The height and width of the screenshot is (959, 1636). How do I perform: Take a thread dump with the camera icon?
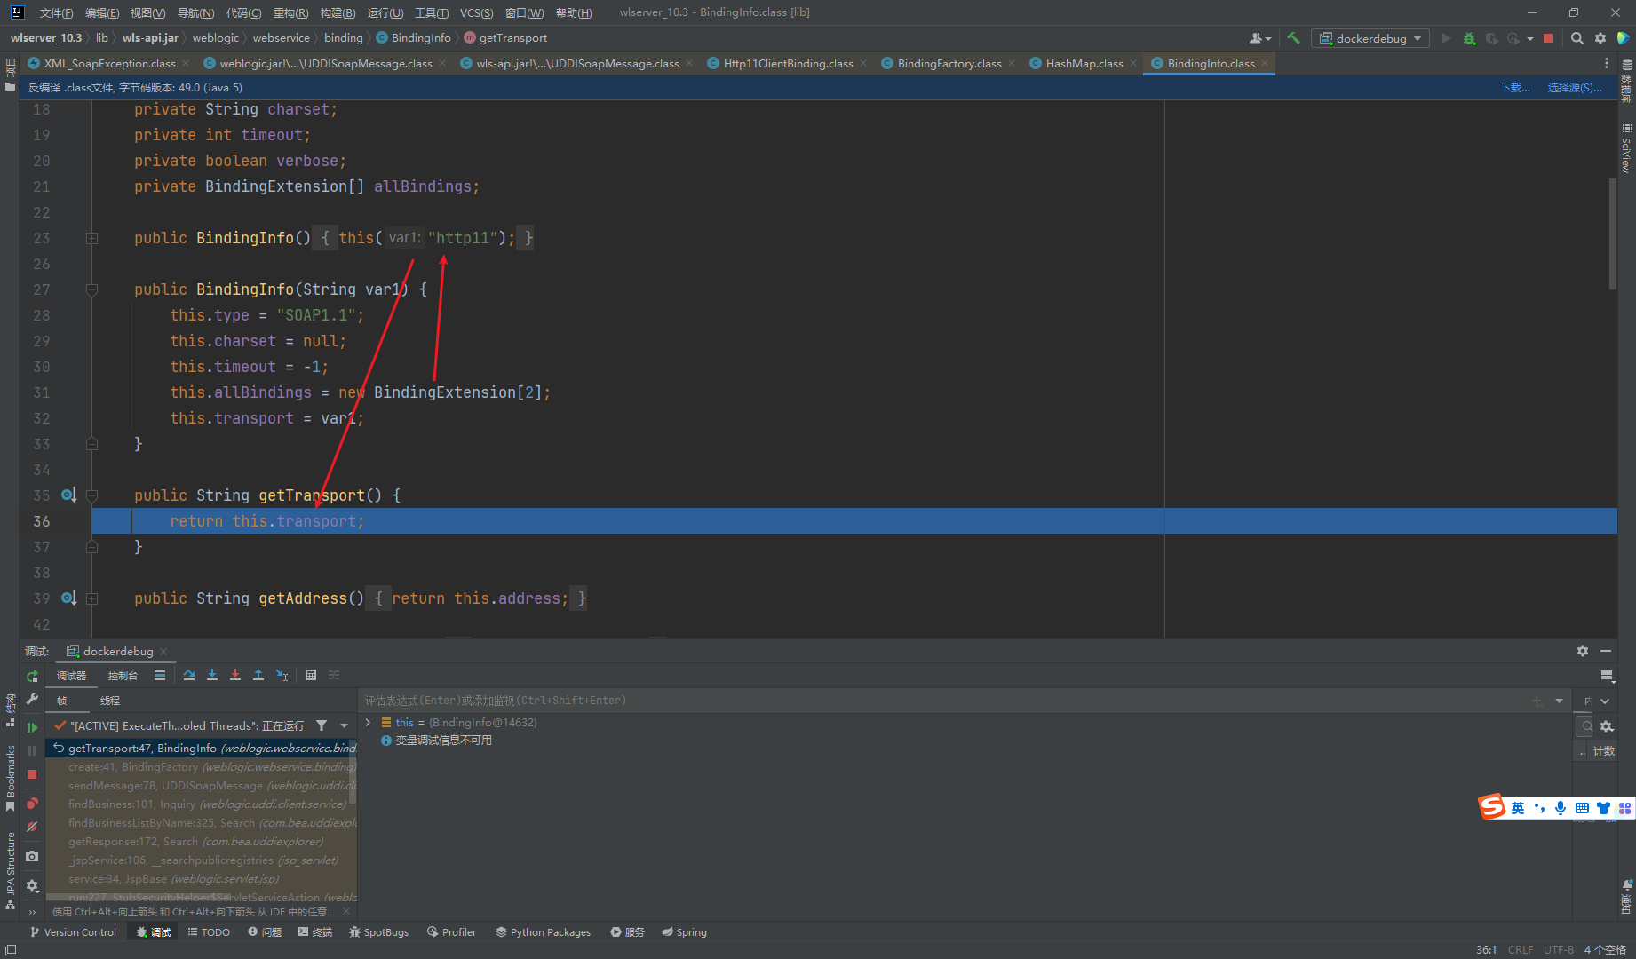click(32, 856)
